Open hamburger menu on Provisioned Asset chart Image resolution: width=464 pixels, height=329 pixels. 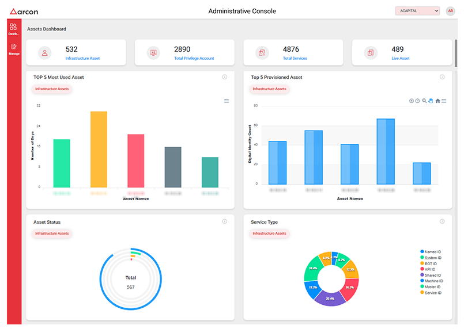click(444, 101)
